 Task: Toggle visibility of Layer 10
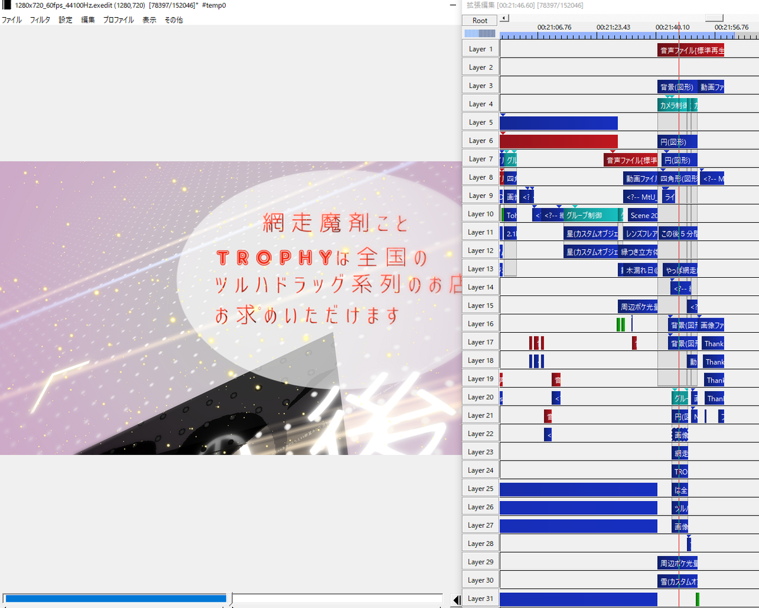click(481, 214)
